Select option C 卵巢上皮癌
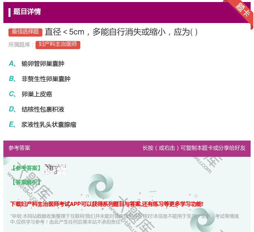Screen dimensions: 254x232 [x=37, y=94]
